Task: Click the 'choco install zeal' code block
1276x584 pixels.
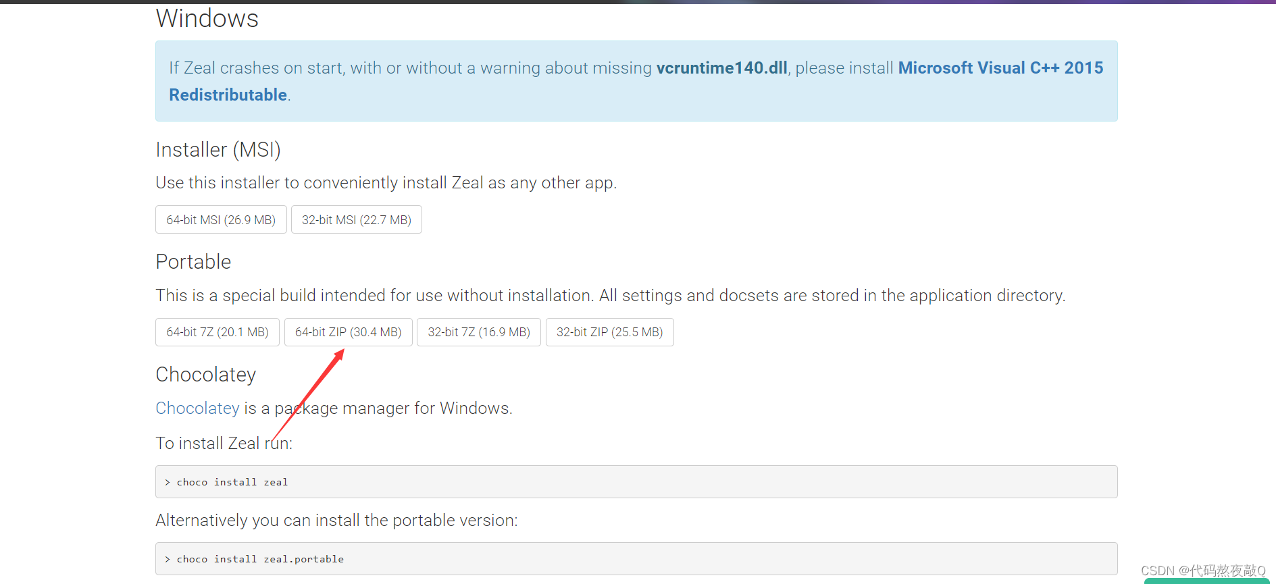Action: (636, 482)
